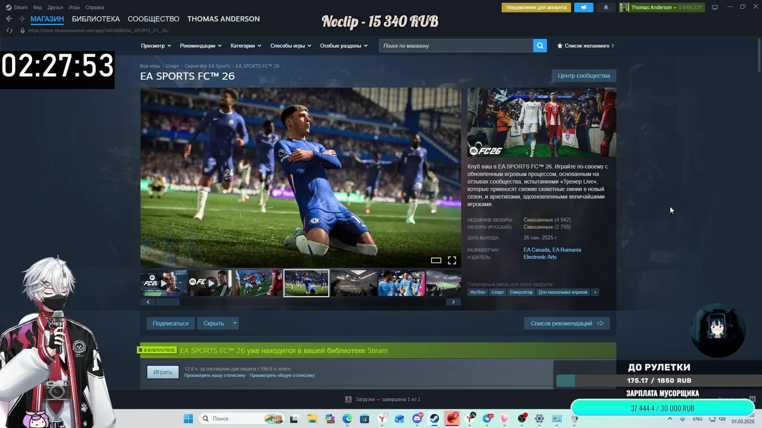Expand the Рекомендации dropdown
The image size is (762, 428).
[x=201, y=46]
